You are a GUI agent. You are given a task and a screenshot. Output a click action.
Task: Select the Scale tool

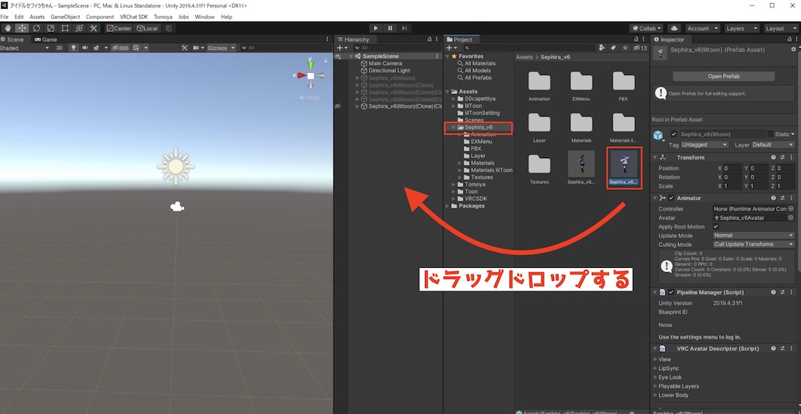pos(50,28)
